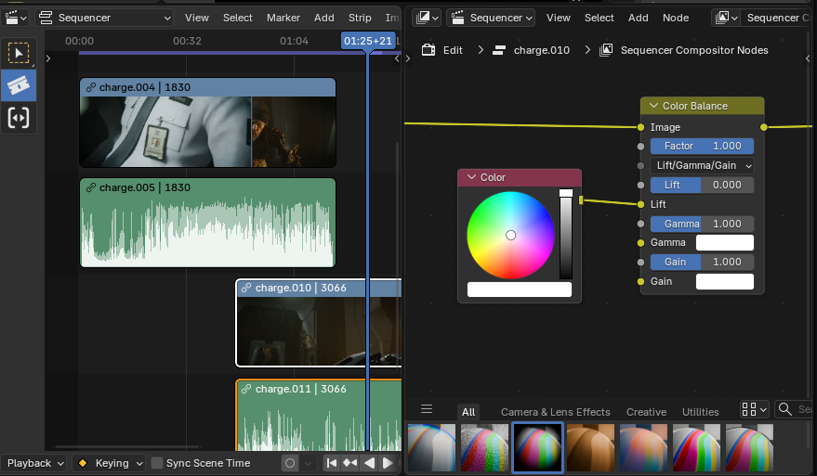This screenshot has height=476, width=817.
Task: Click the Gamma 1.000 value slider
Action: tap(702, 224)
